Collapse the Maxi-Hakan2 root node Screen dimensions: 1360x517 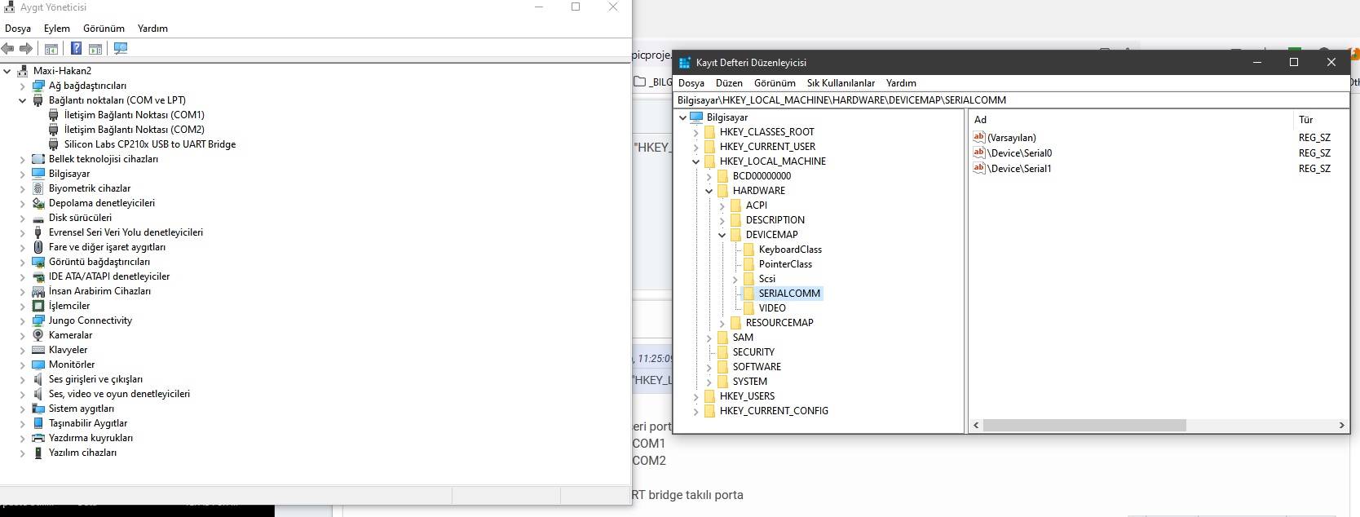click(7, 71)
